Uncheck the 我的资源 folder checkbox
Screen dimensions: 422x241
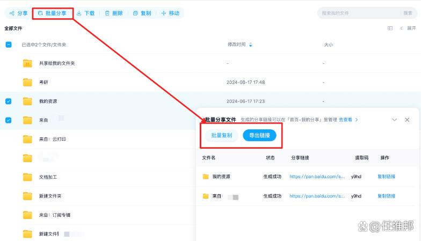(x=8, y=101)
